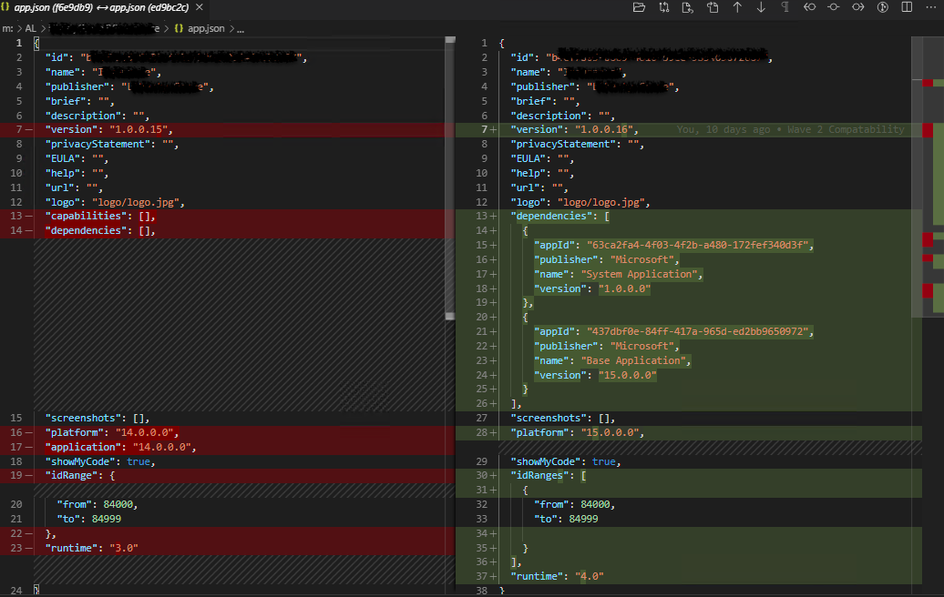Click "logo": "logo/logo.jpg" in left pane
This screenshot has height=597, width=944.
click(x=115, y=202)
